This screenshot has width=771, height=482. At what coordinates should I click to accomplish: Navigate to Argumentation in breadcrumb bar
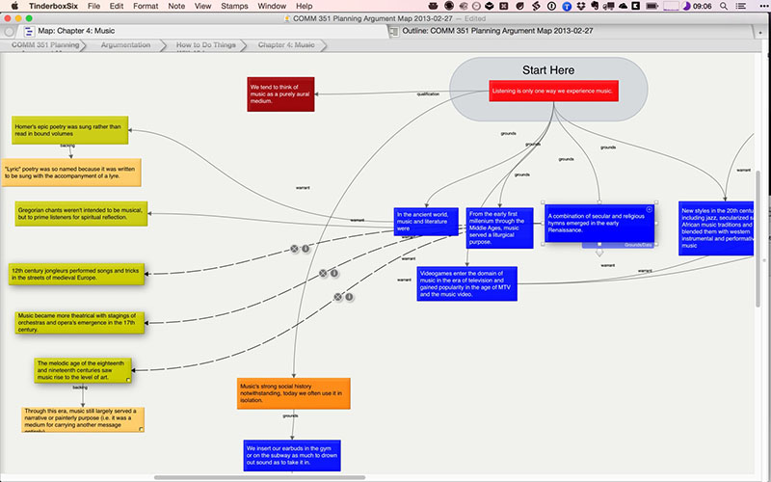[x=125, y=44]
